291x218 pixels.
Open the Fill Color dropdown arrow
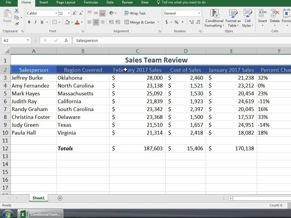coord(72,22)
